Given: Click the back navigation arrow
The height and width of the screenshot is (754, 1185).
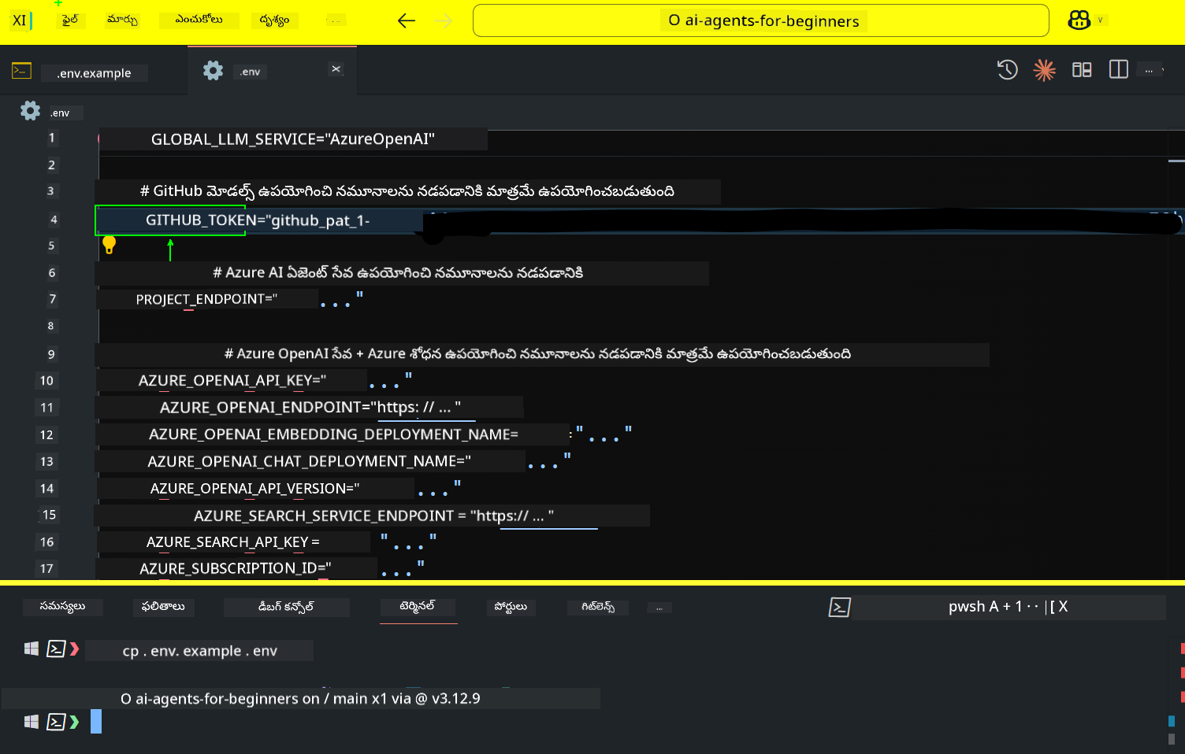Looking at the screenshot, I should click(x=406, y=20).
